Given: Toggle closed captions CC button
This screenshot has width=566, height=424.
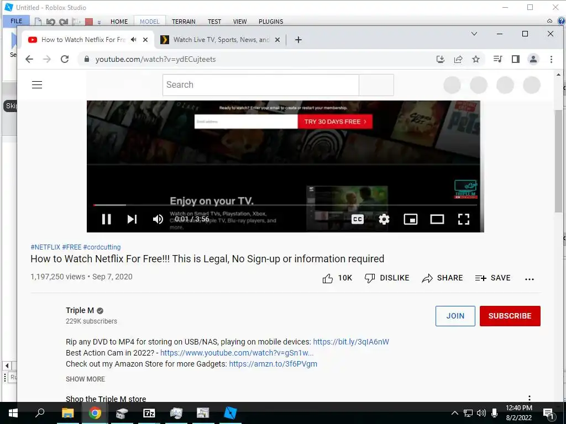Looking at the screenshot, I should (x=358, y=219).
